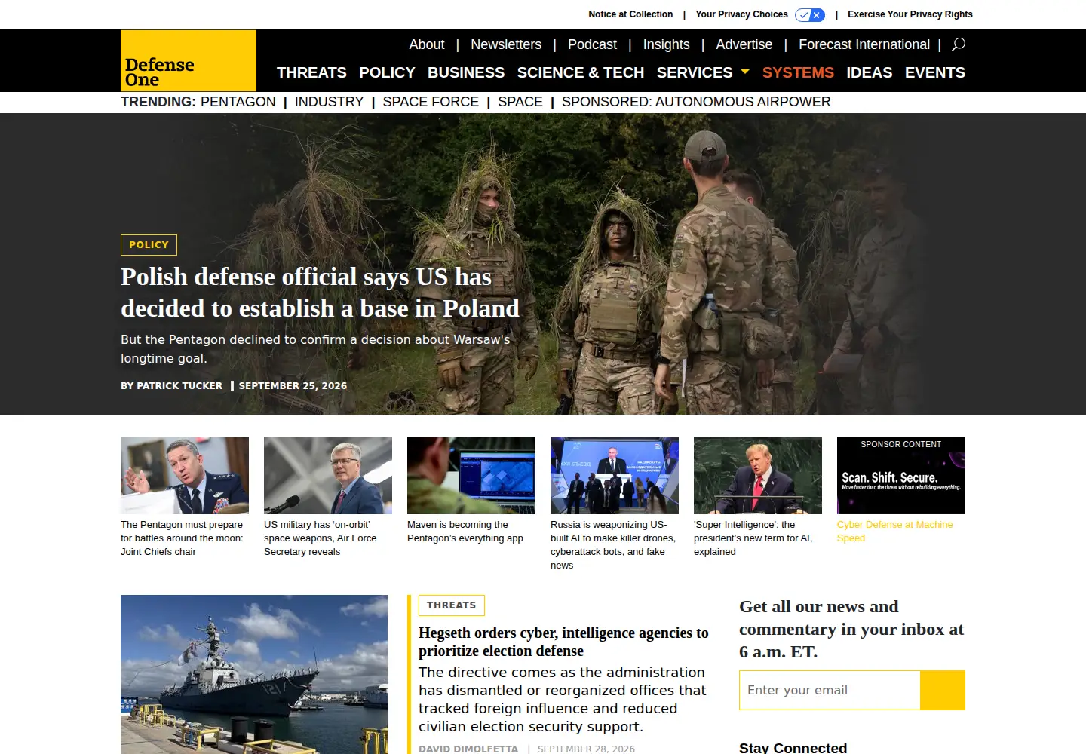Click Your Privacy Choices link
The height and width of the screenshot is (754, 1086).
(x=741, y=14)
